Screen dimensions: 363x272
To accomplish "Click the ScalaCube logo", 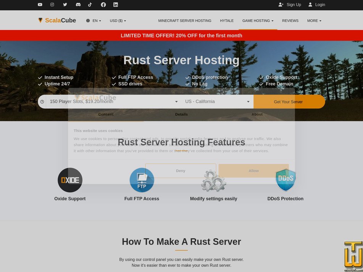I will coord(56,20).
